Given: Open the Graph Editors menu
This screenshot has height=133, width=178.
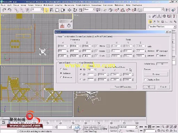Looking at the screenshot, I should (83, 5).
